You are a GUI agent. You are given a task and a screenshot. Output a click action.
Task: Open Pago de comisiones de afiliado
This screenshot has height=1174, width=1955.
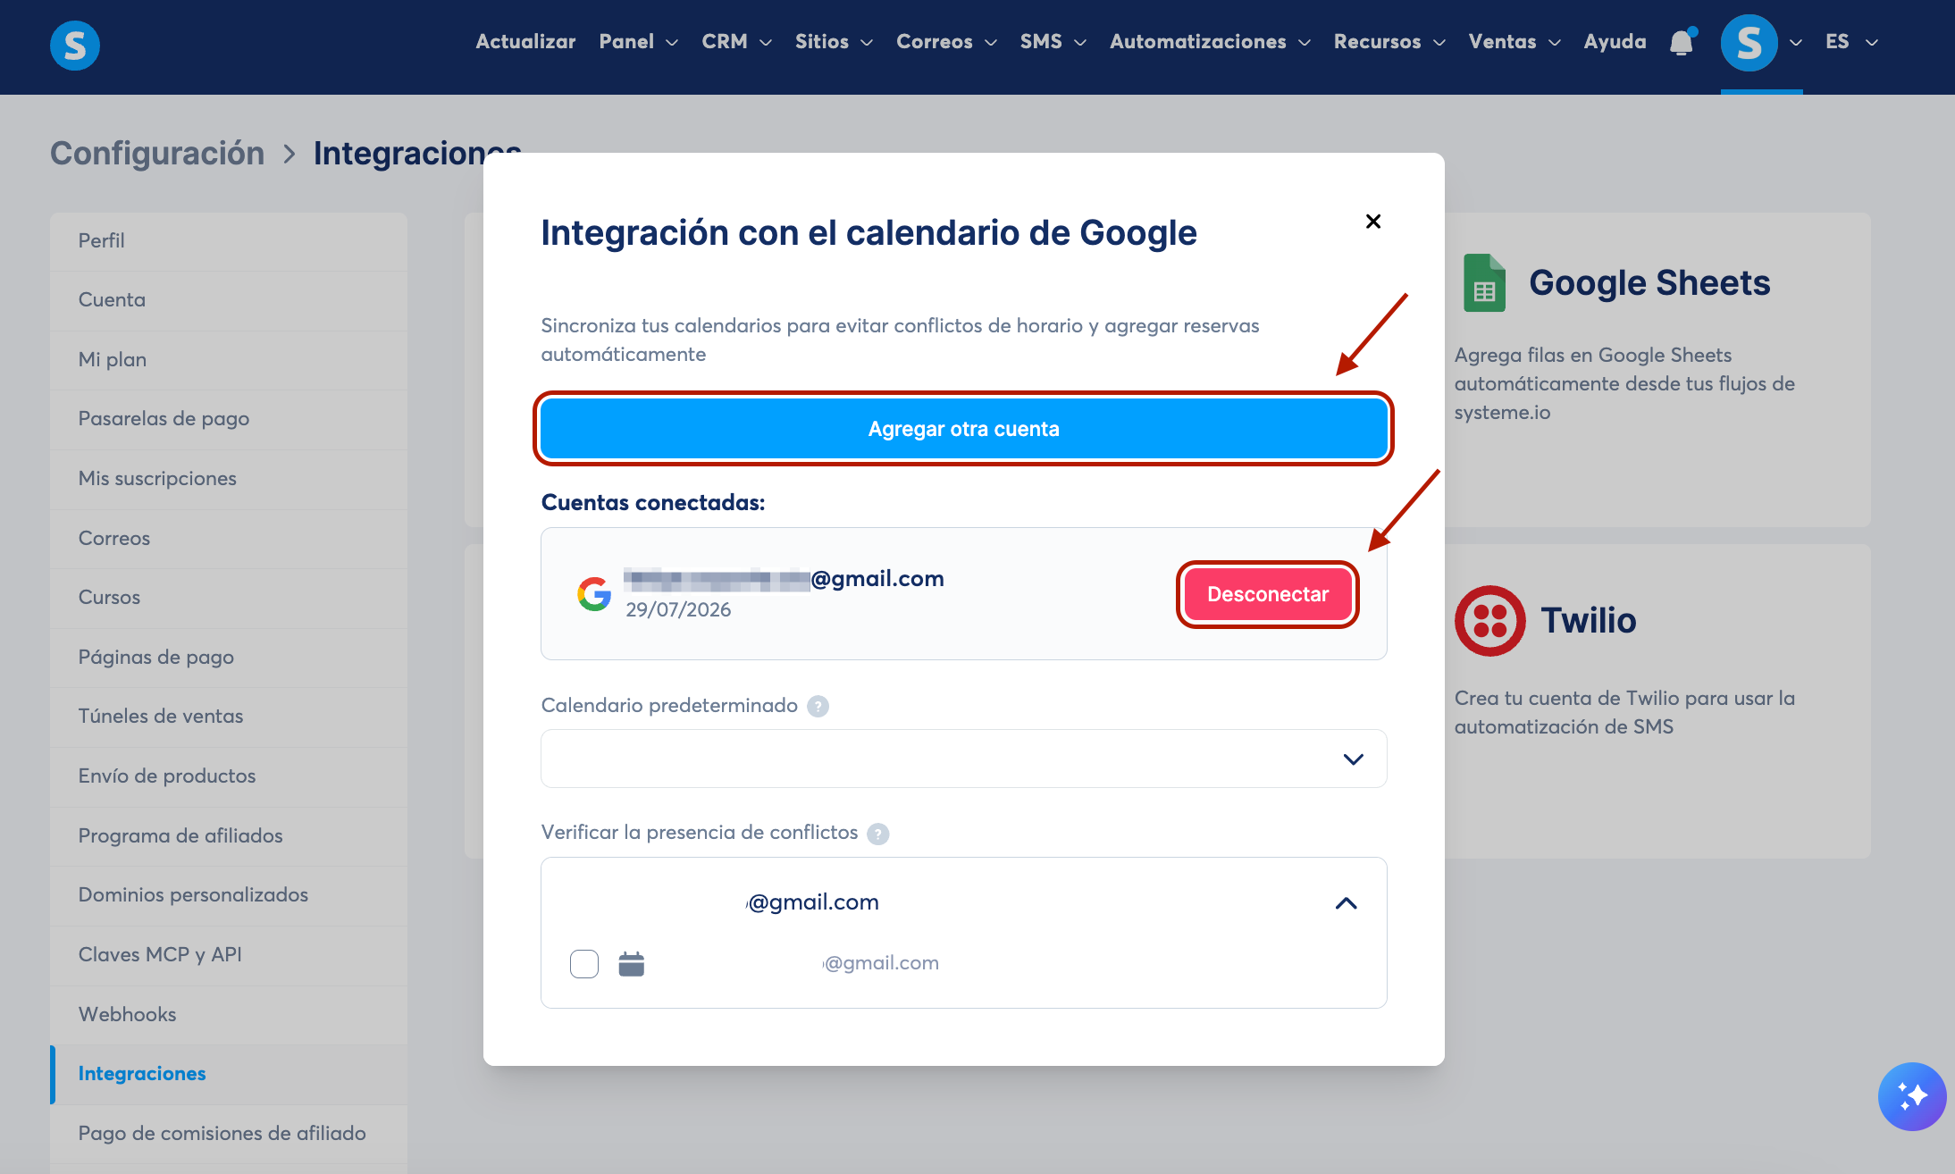click(x=229, y=1134)
